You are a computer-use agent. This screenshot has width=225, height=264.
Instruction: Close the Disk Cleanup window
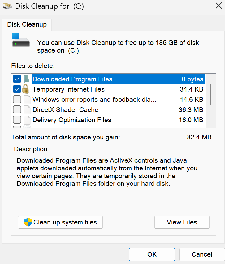coord(218,6)
